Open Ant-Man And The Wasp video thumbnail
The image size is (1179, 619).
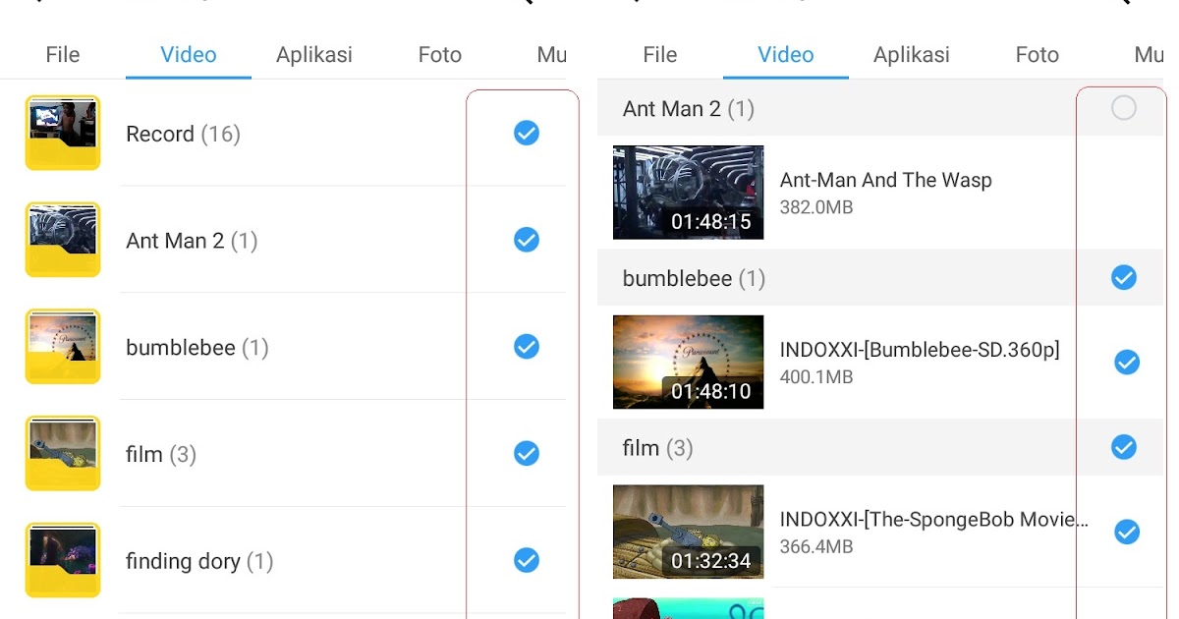[x=688, y=193]
